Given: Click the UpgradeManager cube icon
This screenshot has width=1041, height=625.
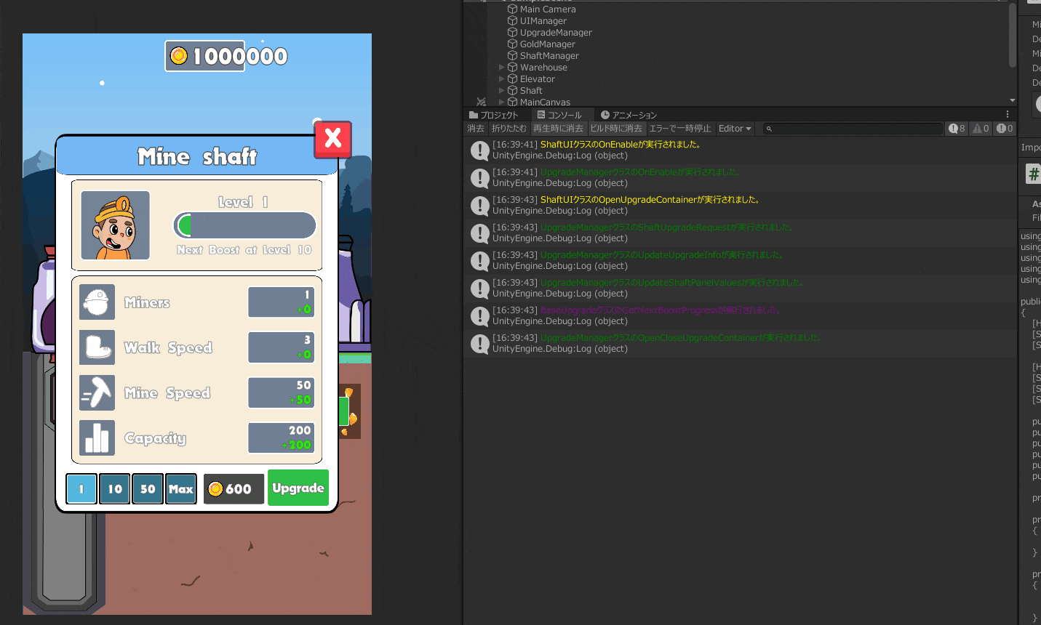Looking at the screenshot, I should (x=512, y=33).
